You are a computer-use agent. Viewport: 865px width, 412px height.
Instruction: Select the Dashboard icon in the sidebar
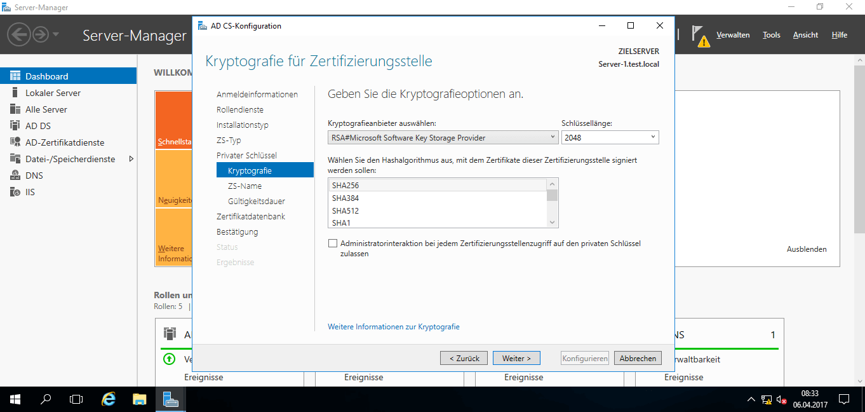(x=15, y=76)
